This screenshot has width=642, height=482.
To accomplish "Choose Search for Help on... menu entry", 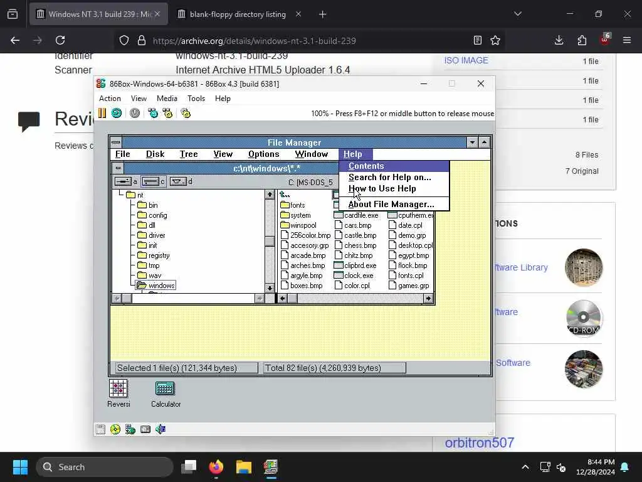I will coord(394,177).
